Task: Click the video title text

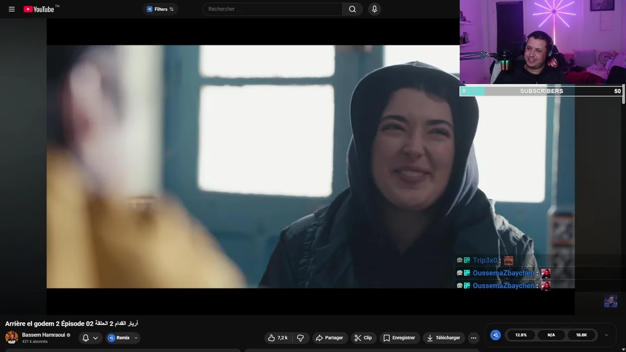Action: [x=71, y=324]
